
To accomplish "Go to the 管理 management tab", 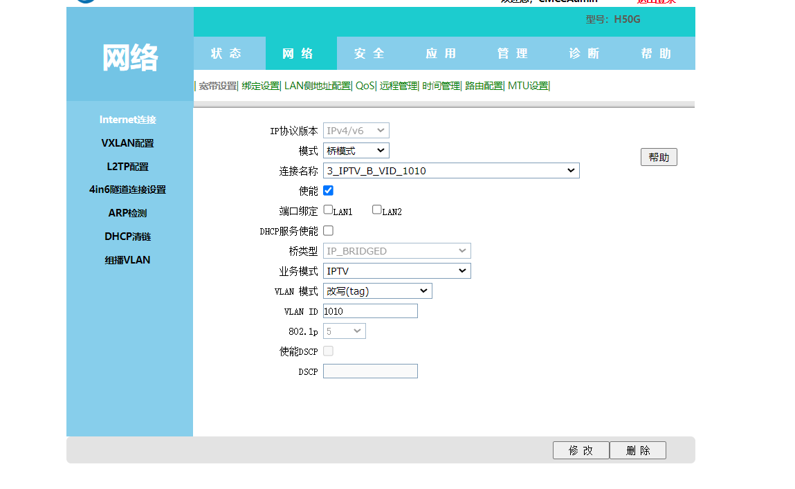I will (513, 53).
